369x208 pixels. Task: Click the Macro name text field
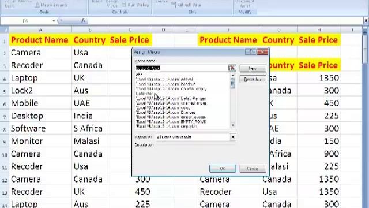pyautogui.click(x=181, y=68)
